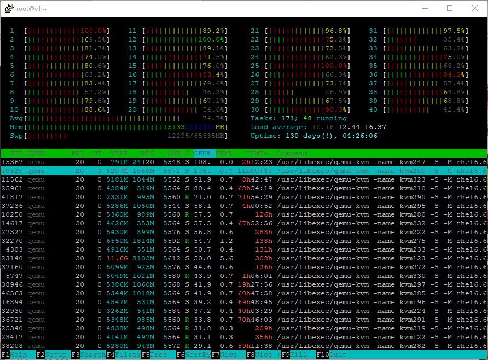This screenshot has height=360, width=488.
Task: Sort by USER column header
Action: pos(36,153)
